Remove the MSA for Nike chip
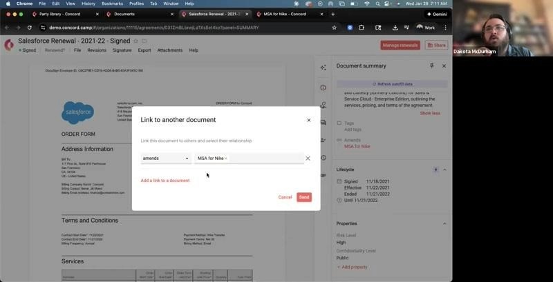The image size is (553, 282). pos(226,159)
